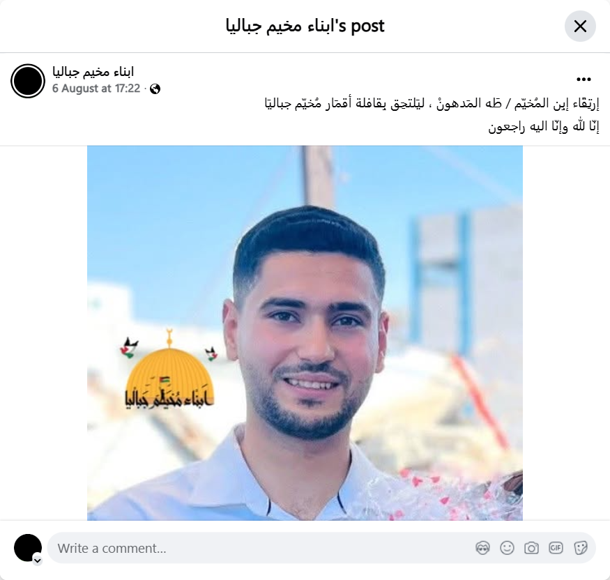Image resolution: width=610 pixels, height=580 pixels.
Task: Click the page's round profile picture
Action: pyautogui.click(x=28, y=81)
